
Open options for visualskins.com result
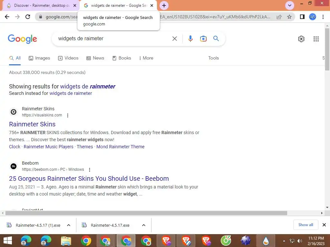click(x=68, y=115)
